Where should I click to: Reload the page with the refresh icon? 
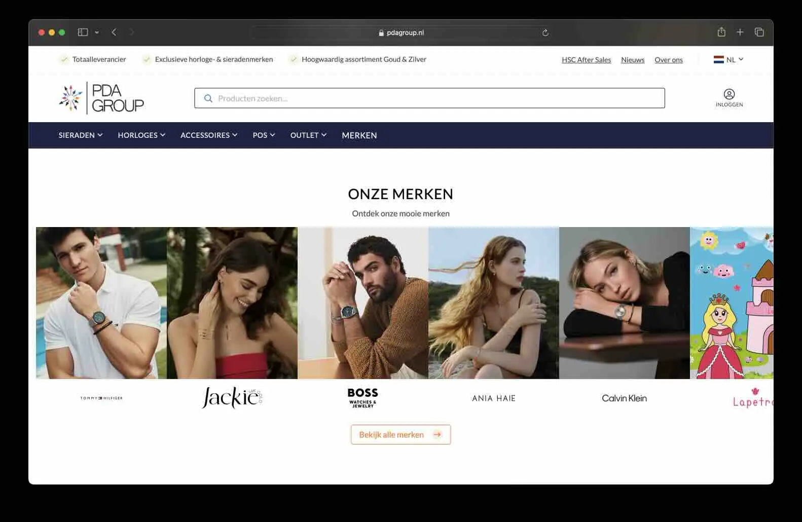[545, 32]
